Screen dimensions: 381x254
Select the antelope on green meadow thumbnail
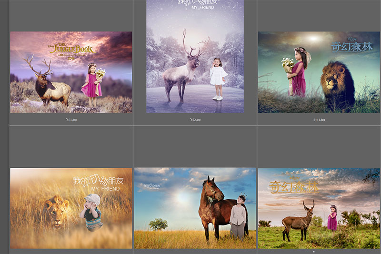[x=319, y=208]
